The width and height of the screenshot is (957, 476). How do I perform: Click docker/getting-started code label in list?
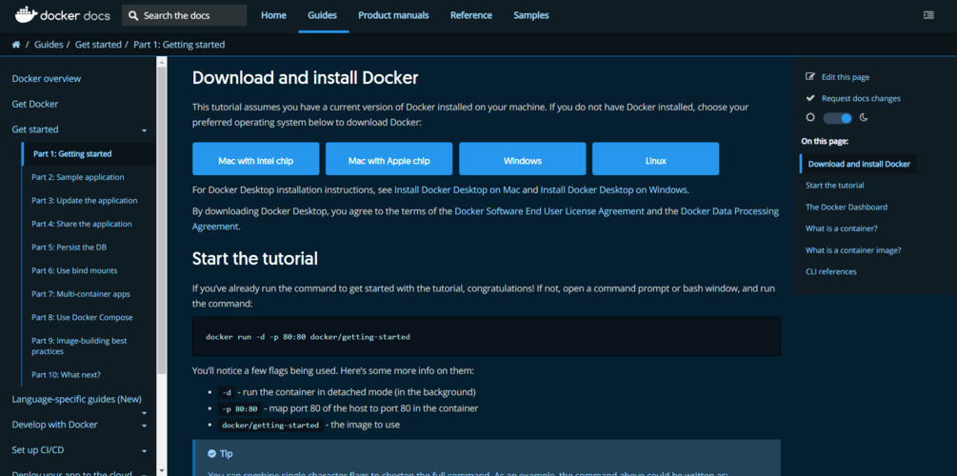point(269,426)
